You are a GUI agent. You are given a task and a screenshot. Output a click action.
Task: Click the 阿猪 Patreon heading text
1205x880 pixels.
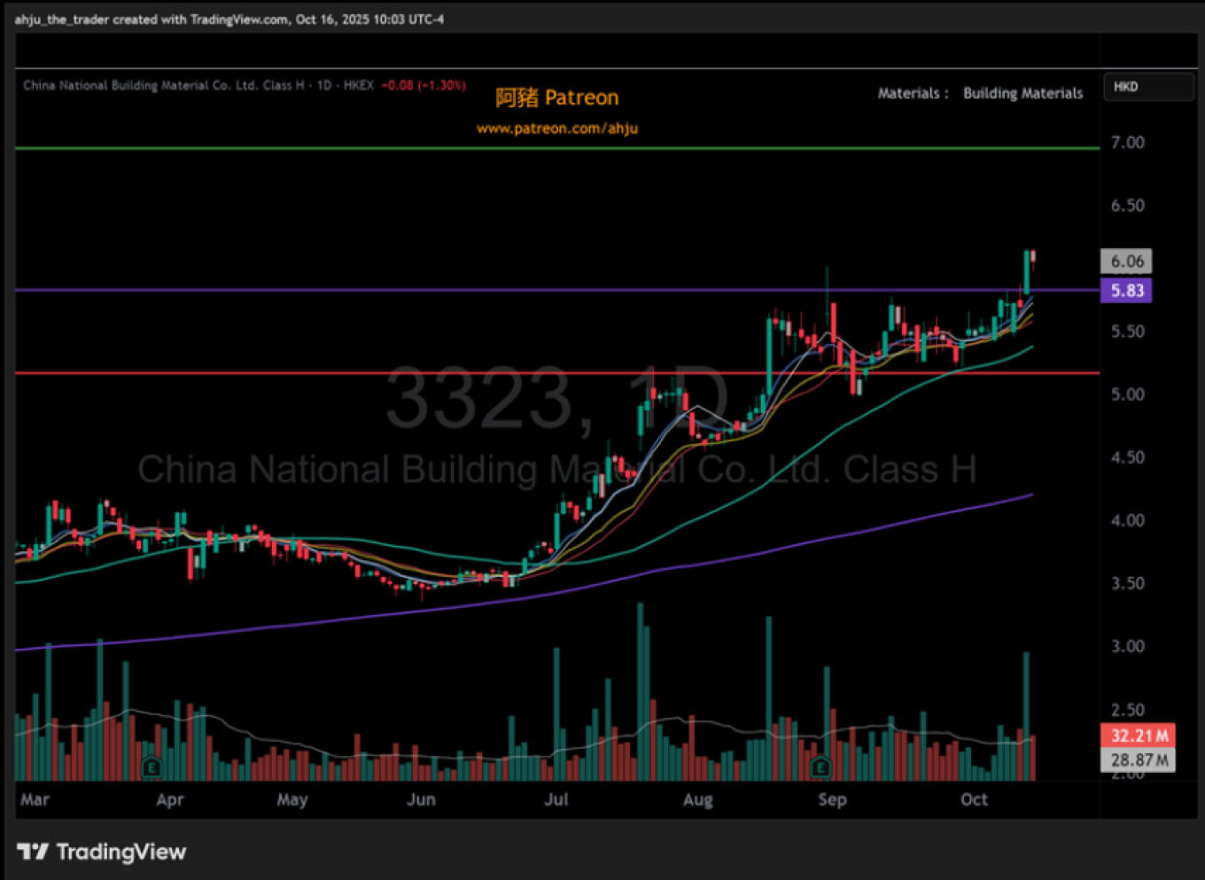pyautogui.click(x=556, y=97)
